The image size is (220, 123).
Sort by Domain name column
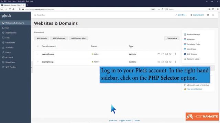(49, 46)
